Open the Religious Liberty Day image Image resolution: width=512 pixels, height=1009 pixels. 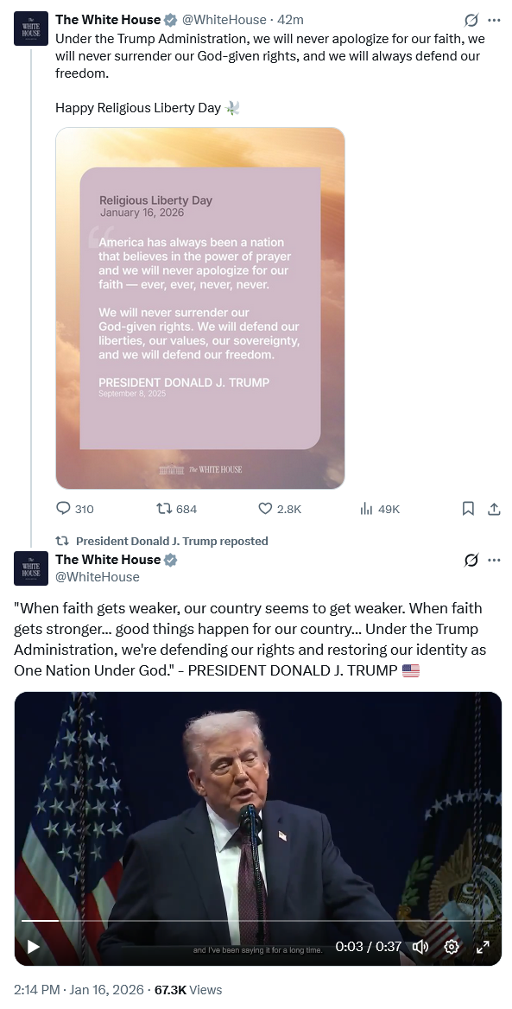[200, 308]
